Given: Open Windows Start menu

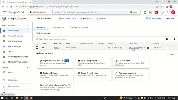Looking at the screenshot, I should pos(2,98).
